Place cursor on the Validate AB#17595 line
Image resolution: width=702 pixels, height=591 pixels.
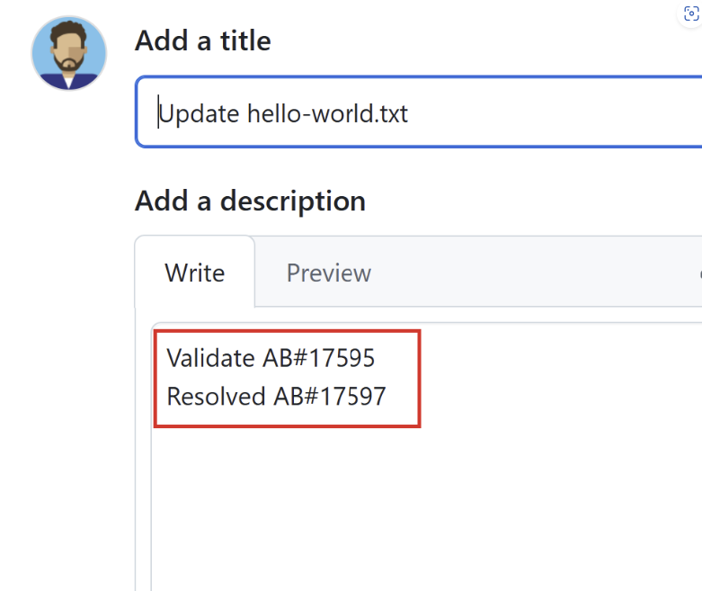pyautogui.click(x=271, y=358)
